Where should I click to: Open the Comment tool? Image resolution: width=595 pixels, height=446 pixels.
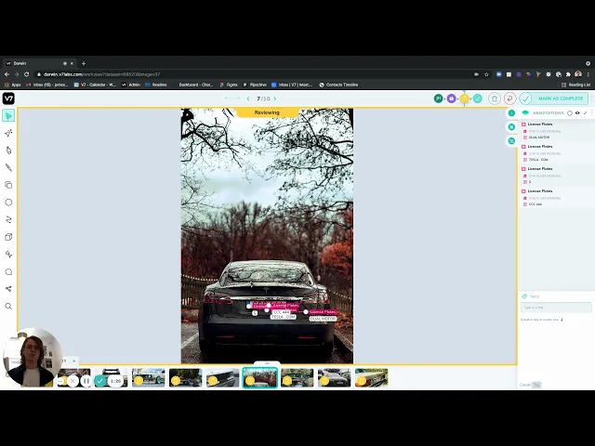coord(8,271)
